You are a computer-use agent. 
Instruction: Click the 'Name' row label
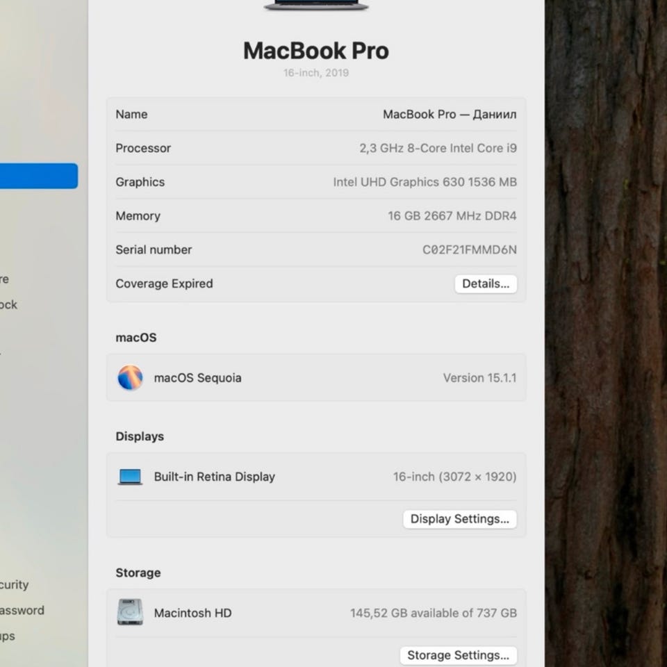pos(131,115)
